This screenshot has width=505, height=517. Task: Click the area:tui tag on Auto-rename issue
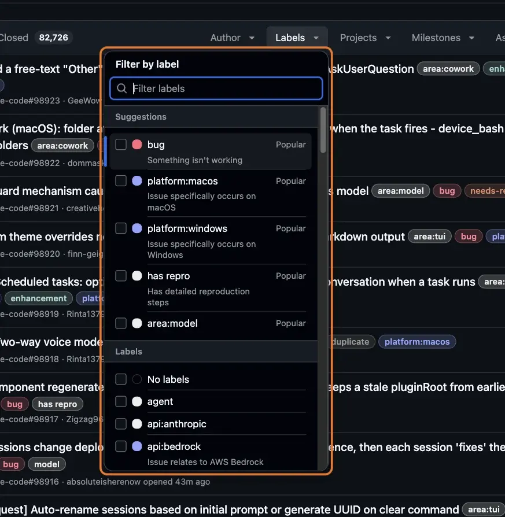pyautogui.click(x=484, y=509)
